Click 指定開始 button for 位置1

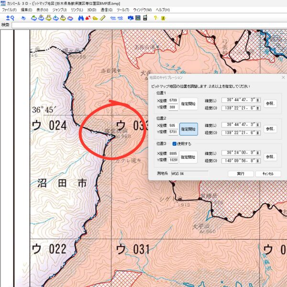click(x=189, y=104)
